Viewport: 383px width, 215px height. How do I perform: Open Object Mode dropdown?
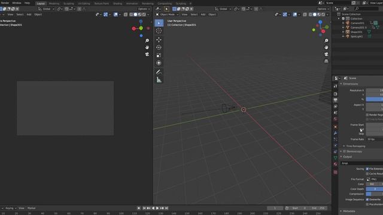[x=167, y=14]
